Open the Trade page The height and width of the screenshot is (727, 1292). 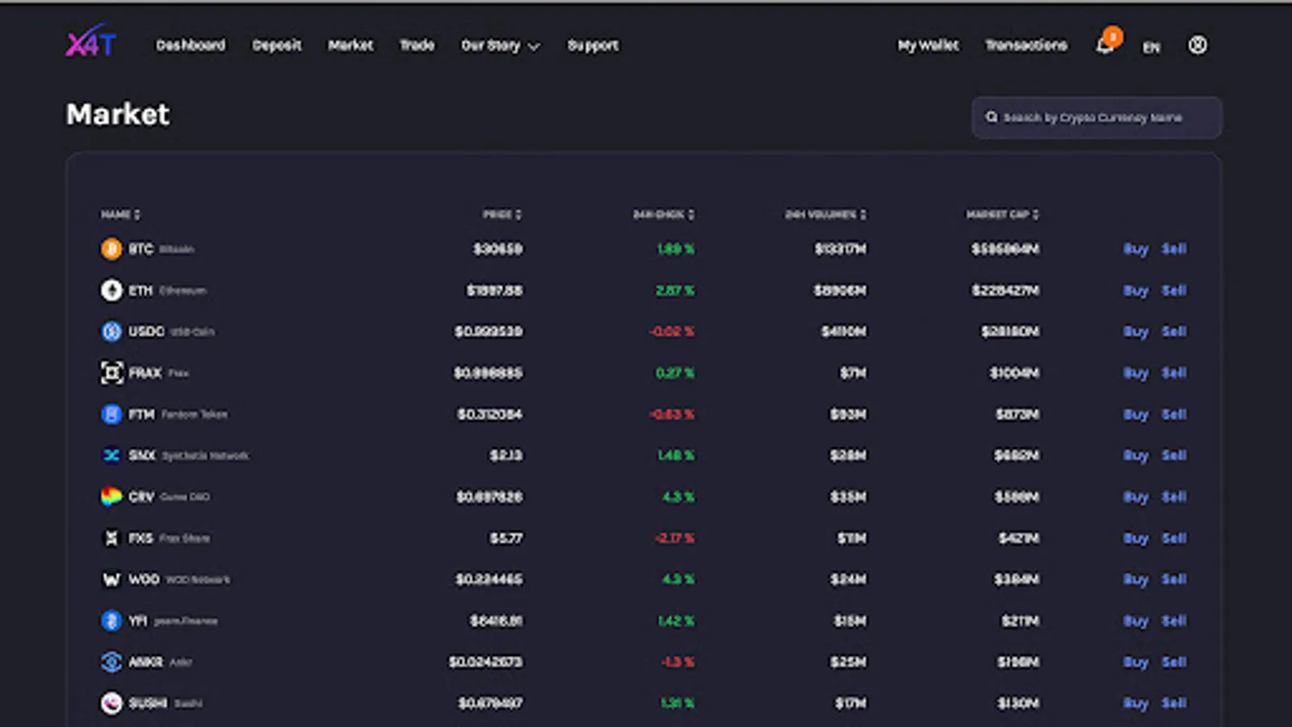(x=417, y=45)
